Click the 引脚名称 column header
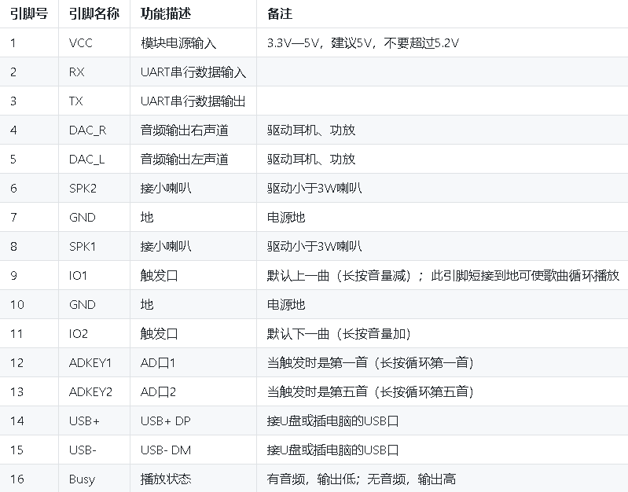This screenshot has width=628, height=492. tap(94, 14)
